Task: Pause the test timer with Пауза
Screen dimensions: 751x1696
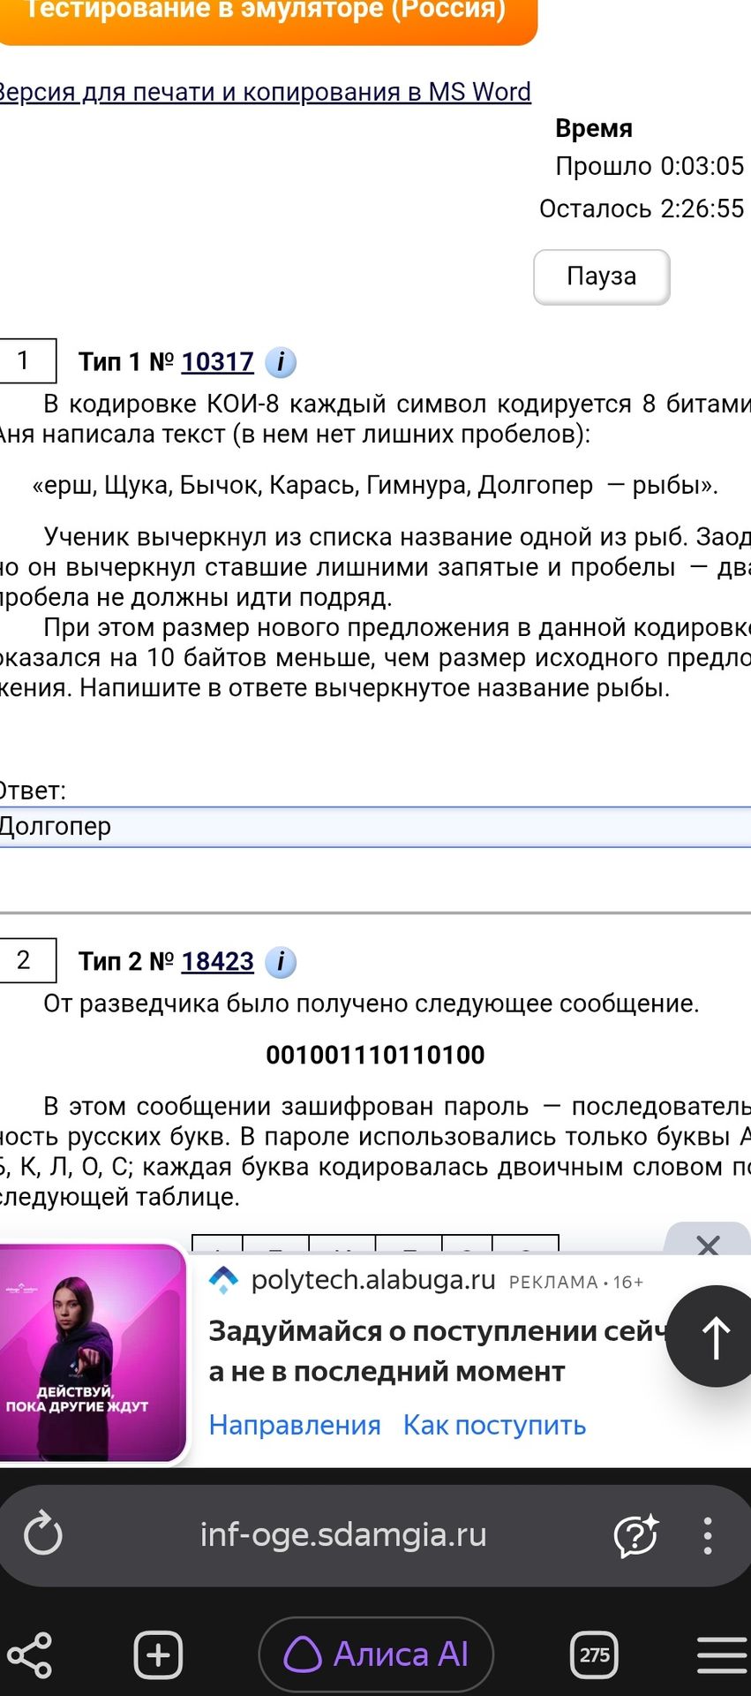Action: [x=602, y=276]
